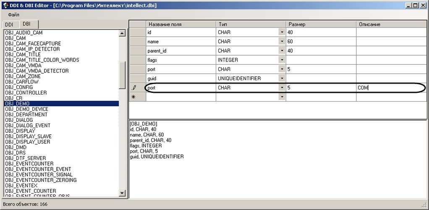Expand the type dropdown for flags field

pos(282,60)
